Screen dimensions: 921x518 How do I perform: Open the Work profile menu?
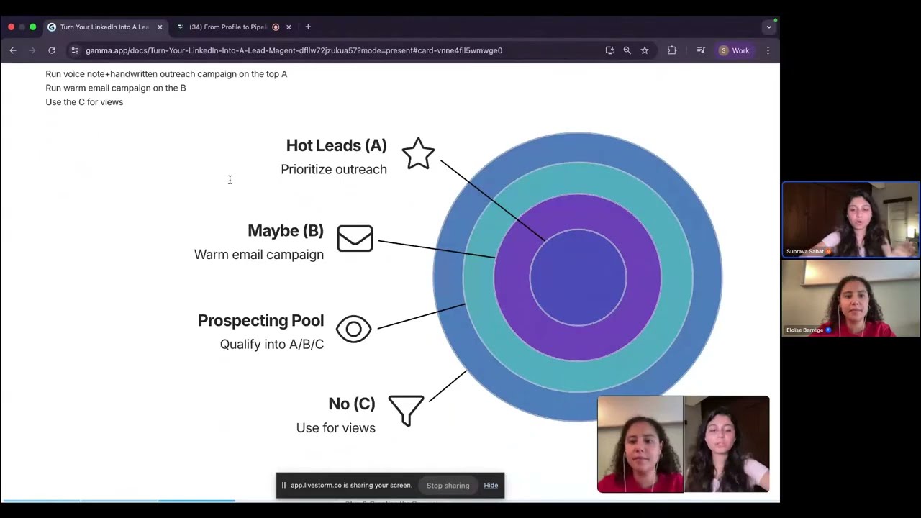[734, 50]
